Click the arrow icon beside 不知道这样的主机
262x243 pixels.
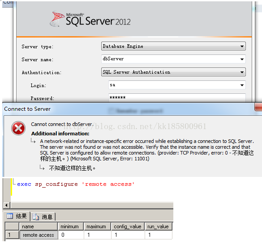coord(42,168)
